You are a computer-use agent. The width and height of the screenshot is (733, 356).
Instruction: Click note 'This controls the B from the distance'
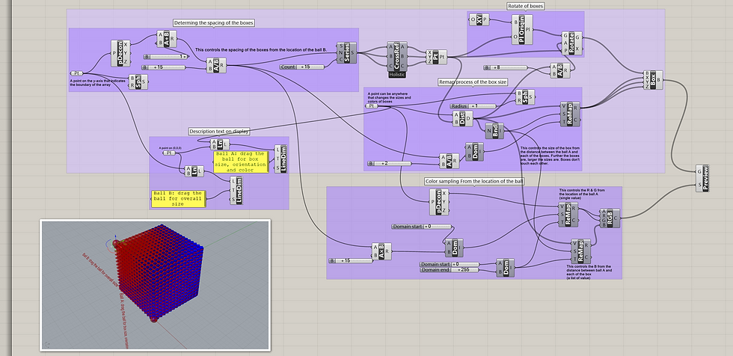pos(588,272)
